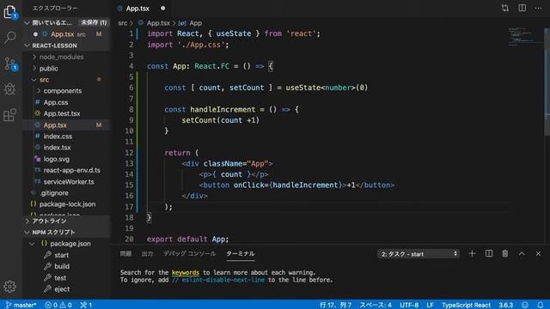Open index.css in the file tree
The image size is (550, 309).
tap(58, 136)
